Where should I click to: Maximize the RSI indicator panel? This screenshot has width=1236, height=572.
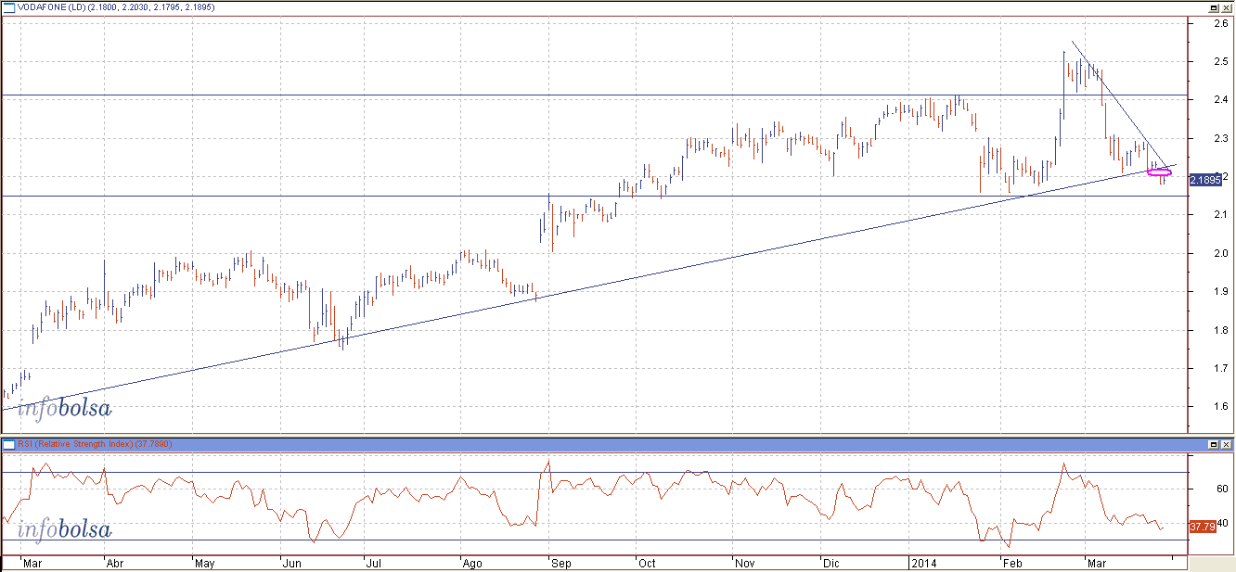point(1214,444)
